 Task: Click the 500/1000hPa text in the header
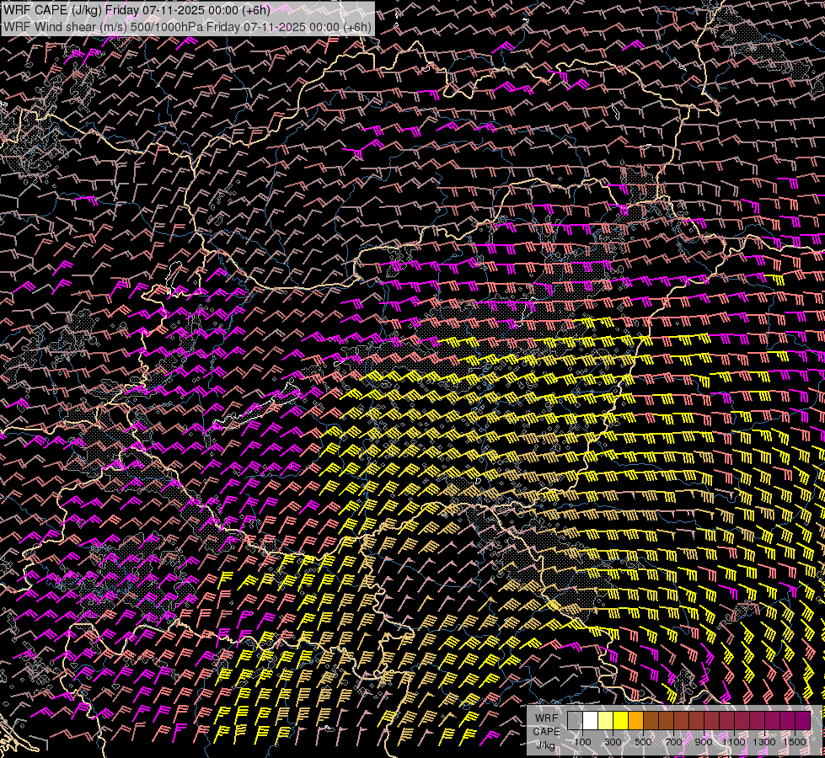(x=166, y=26)
